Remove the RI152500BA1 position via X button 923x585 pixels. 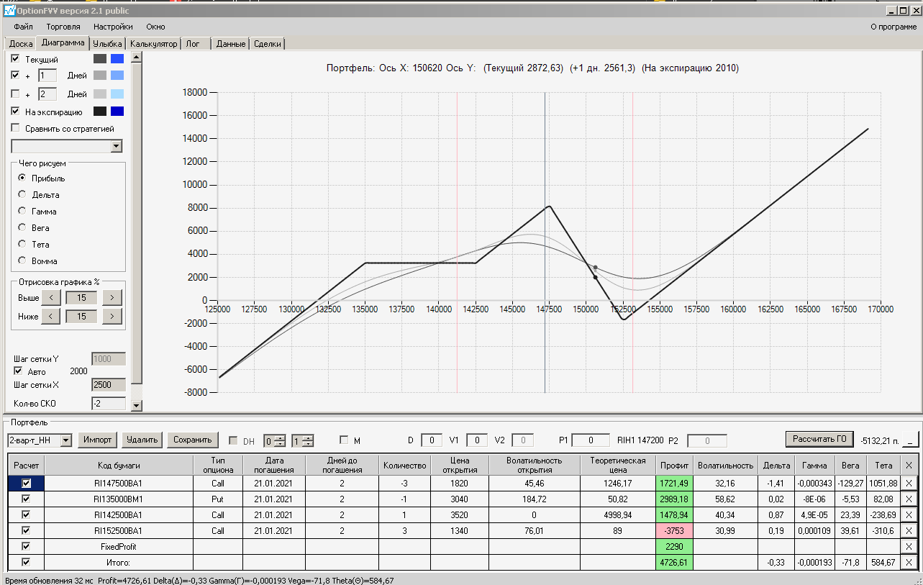pyautogui.click(x=909, y=530)
